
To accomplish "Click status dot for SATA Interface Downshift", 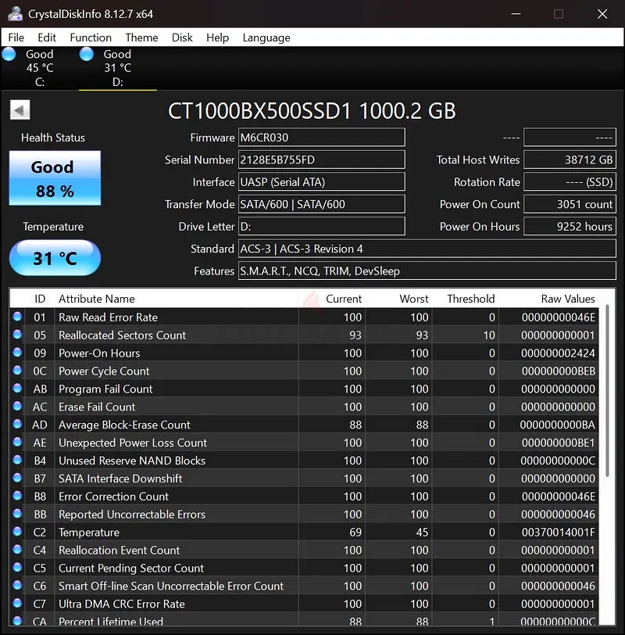I will click(x=17, y=478).
